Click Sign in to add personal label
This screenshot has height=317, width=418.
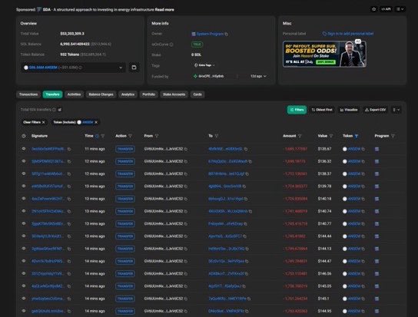(348, 34)
